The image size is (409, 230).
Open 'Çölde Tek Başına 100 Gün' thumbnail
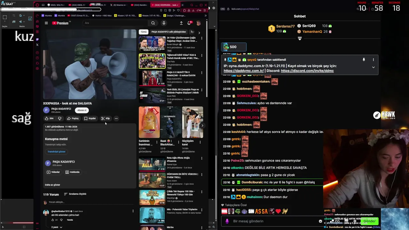[152, 197]
